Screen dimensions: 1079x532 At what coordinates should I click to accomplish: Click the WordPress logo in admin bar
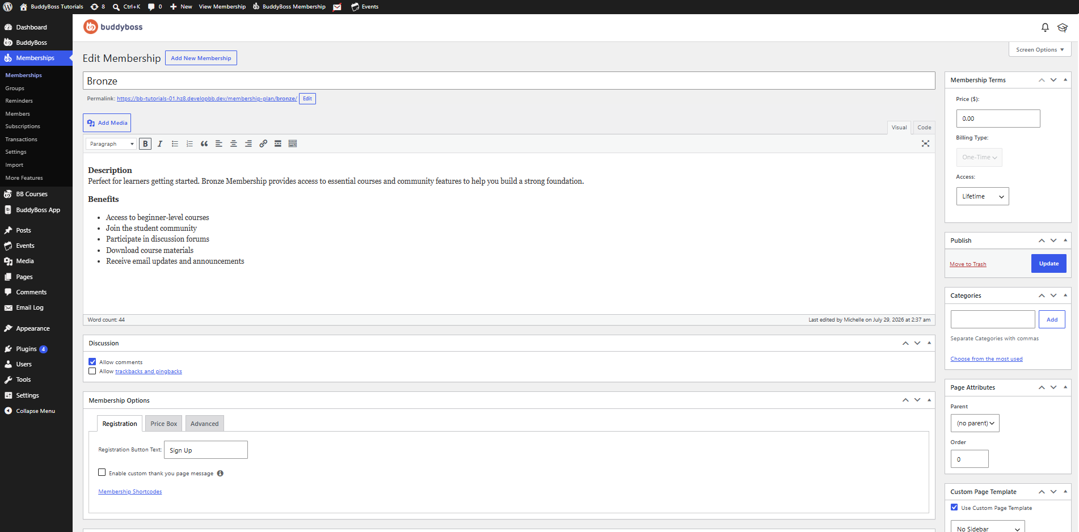tap(8, 7)
